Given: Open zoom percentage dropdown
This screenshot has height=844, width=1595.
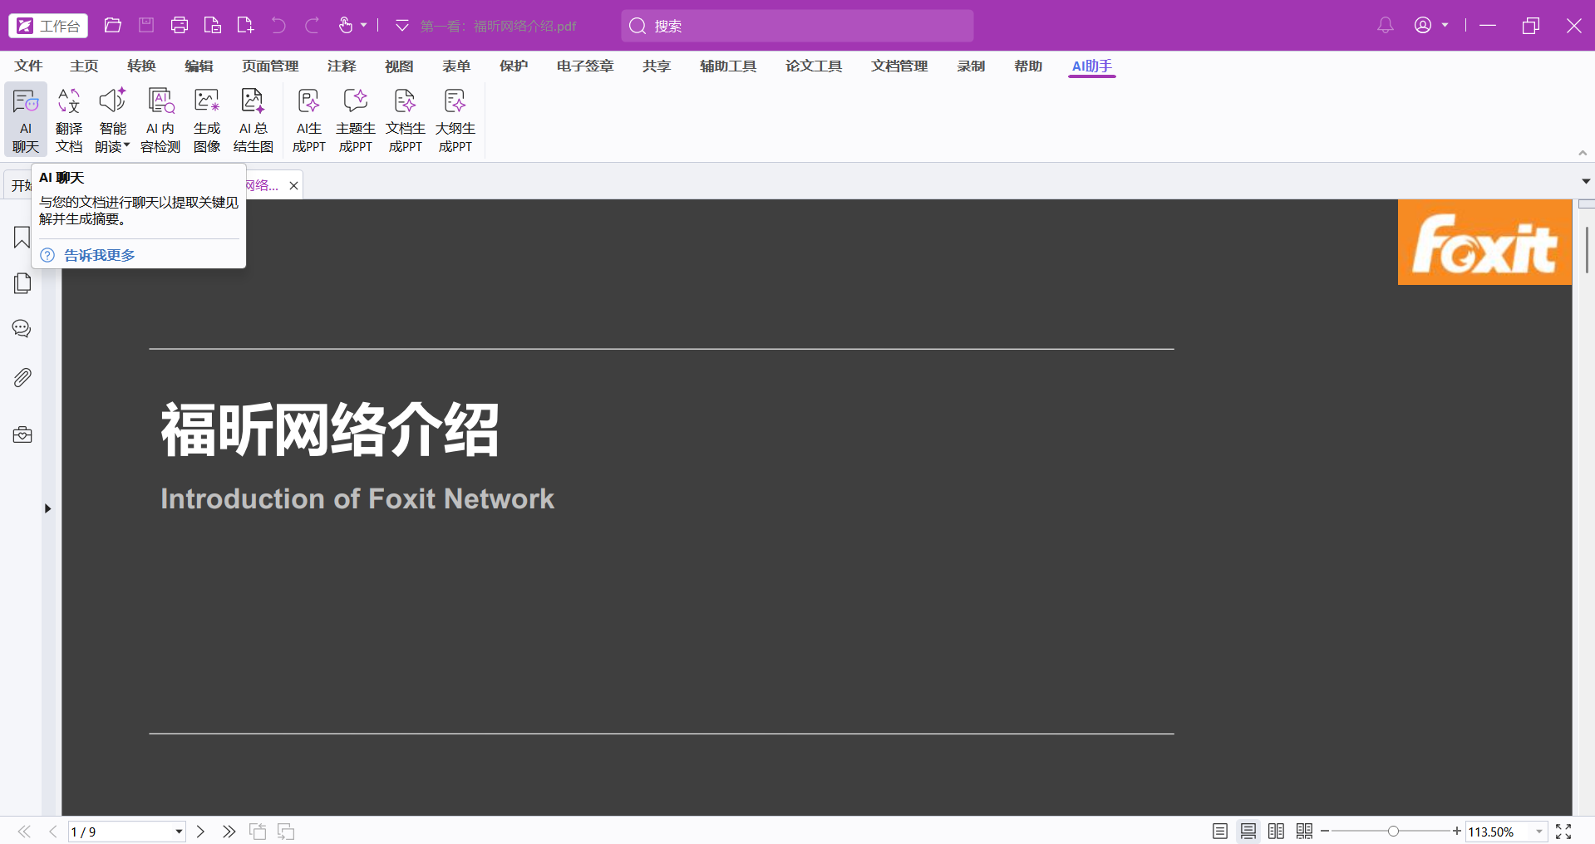Looking at the screenshot, I should (x=1539, y=832).
